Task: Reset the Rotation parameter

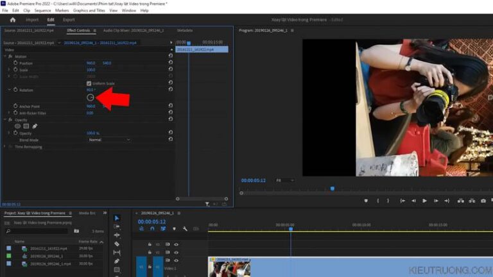Action: (x=170, y=89)
